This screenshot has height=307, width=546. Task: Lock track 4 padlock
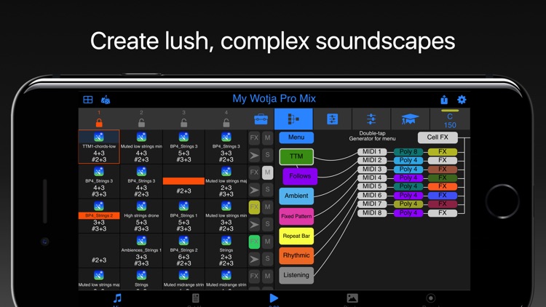click(x=226, y=122)
